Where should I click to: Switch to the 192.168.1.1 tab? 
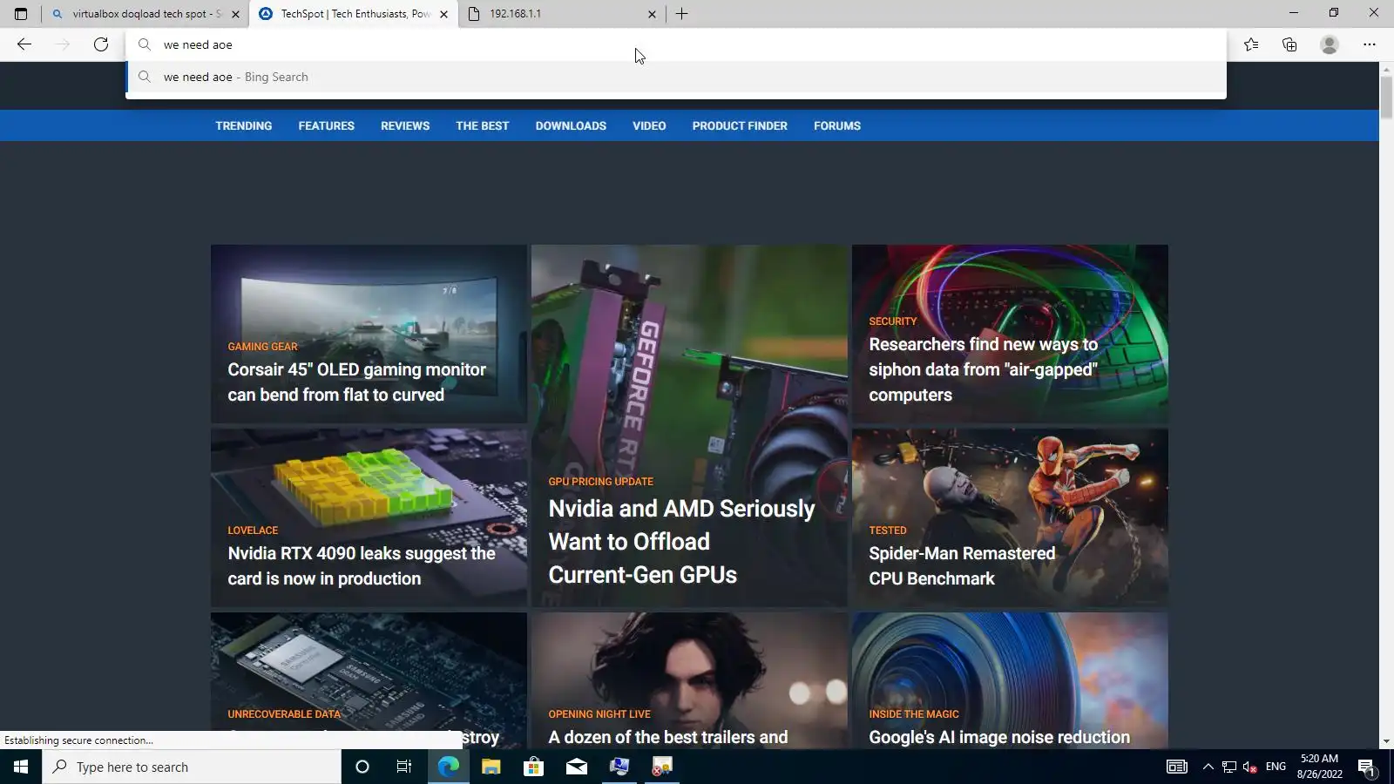tap(562, 14)
